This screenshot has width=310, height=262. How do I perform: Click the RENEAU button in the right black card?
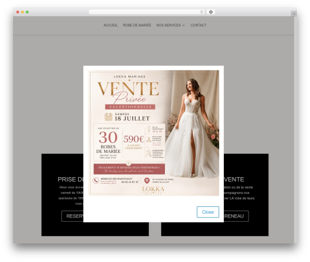[x=236, y=216]
